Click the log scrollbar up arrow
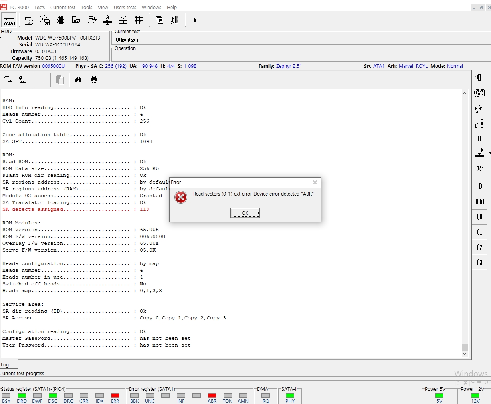The width and height of the screenshot is (491, 404). pyautogui.click(x=465, y=93)
